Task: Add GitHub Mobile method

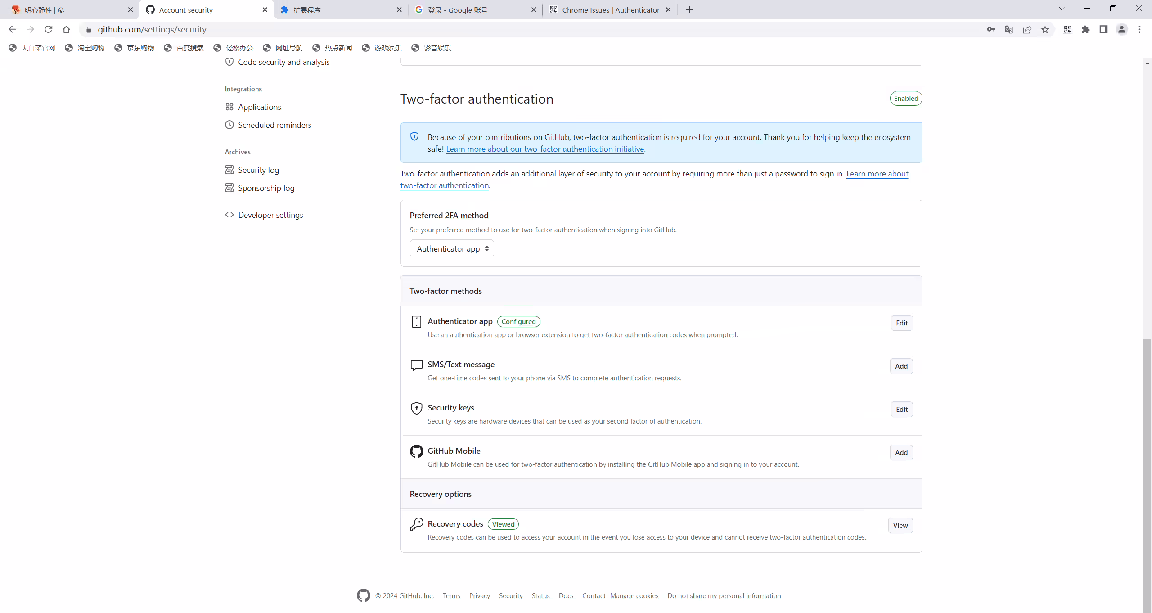Action: (901, 452)
